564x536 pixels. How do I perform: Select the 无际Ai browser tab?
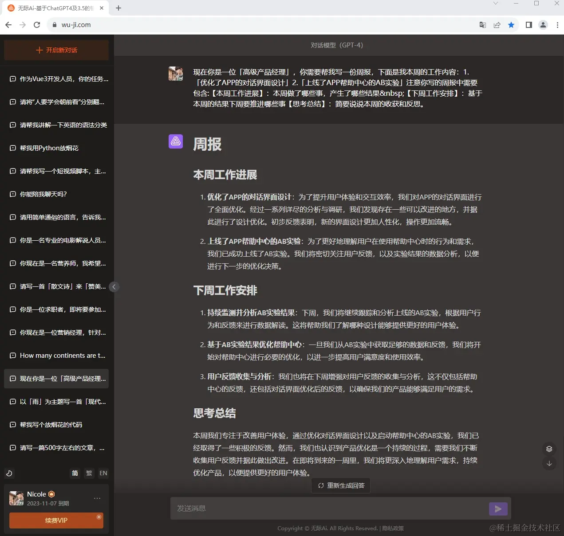[53, 8]
